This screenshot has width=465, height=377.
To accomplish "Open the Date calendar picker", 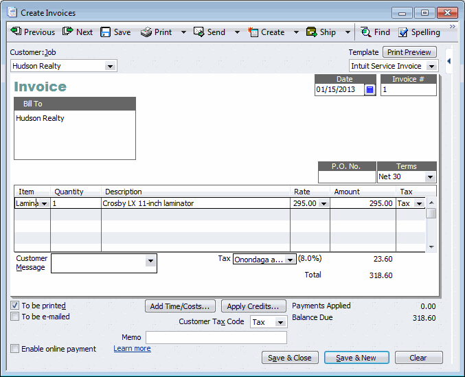I will pos(370,89).
